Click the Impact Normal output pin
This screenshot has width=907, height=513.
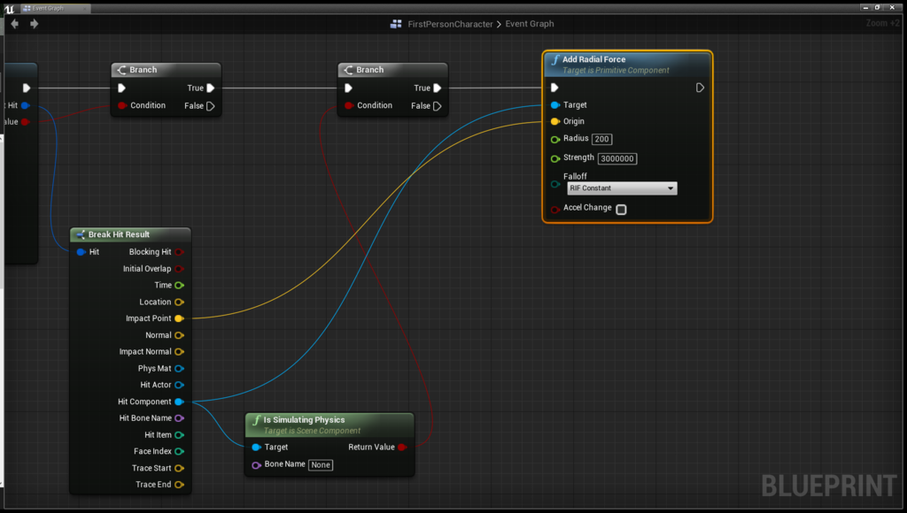[x=179, y=352]
